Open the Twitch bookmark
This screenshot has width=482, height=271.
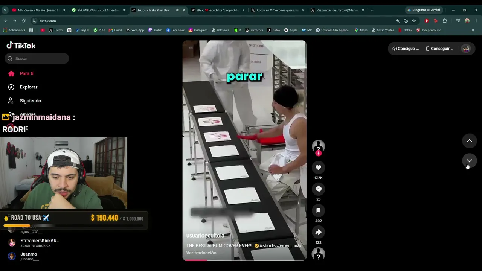(155, 30)
